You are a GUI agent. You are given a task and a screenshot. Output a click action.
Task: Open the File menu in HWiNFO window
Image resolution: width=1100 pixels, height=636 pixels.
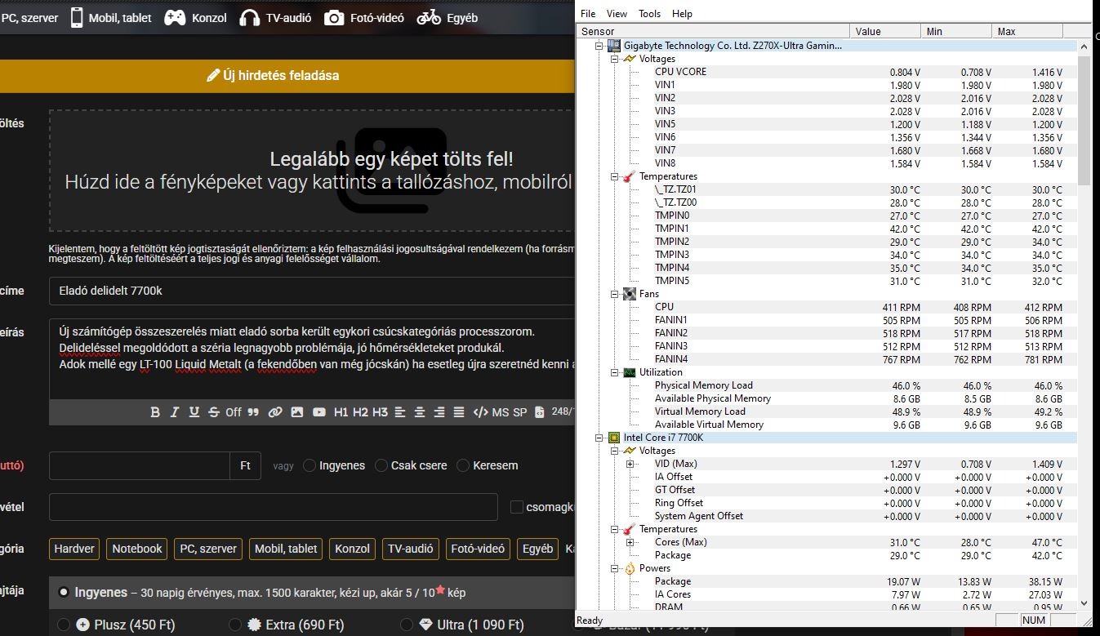click(x=588, y=13)
